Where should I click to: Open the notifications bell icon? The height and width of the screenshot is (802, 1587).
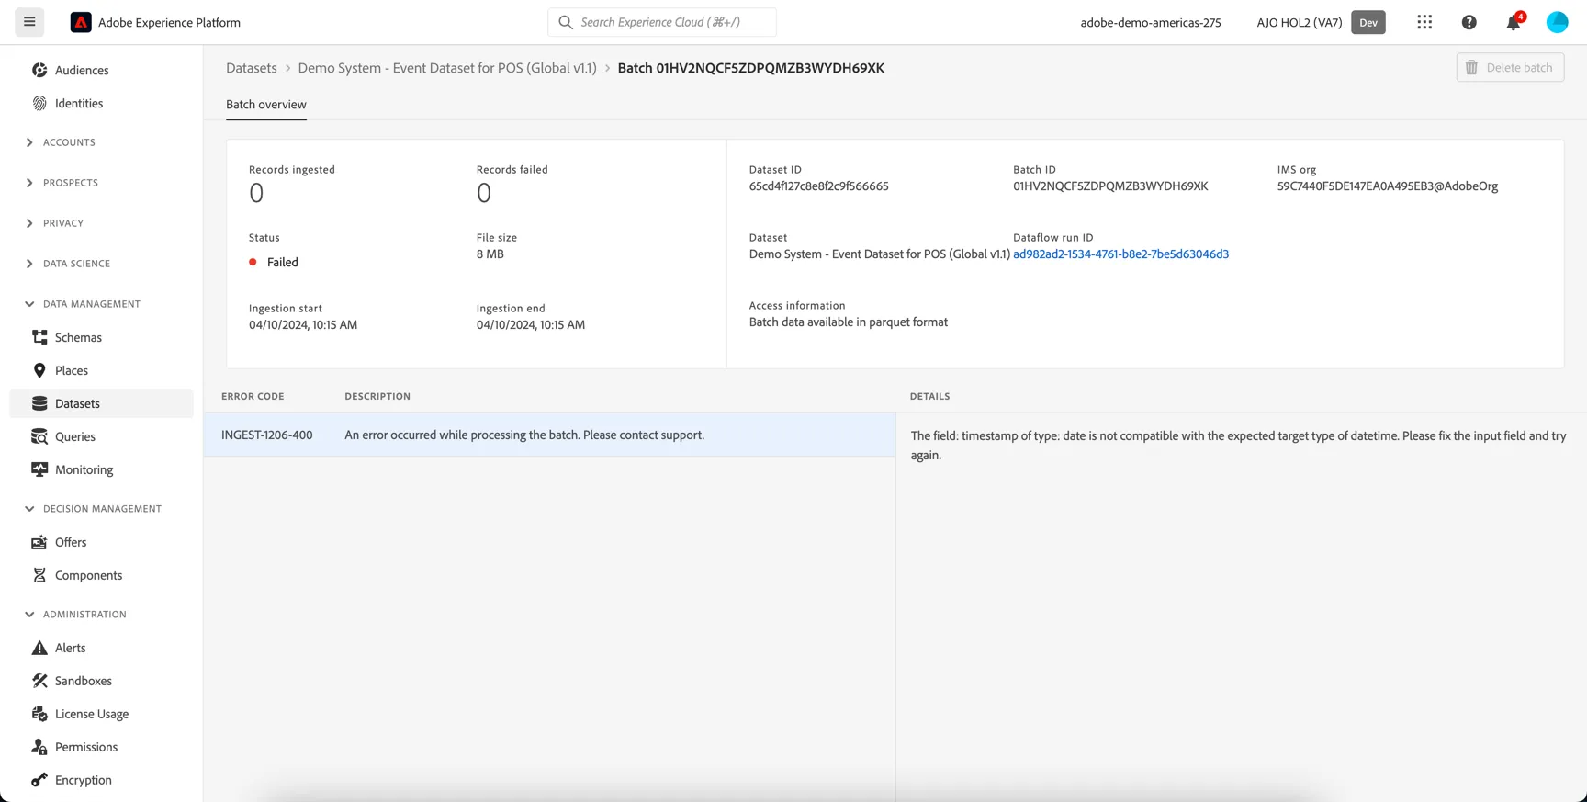[1514, 22]
